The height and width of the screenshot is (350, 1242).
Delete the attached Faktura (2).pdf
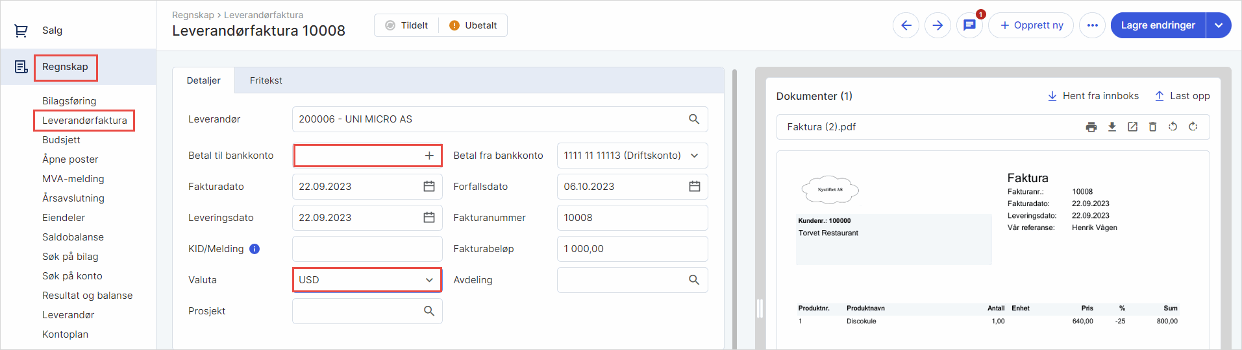(1152, 127)
